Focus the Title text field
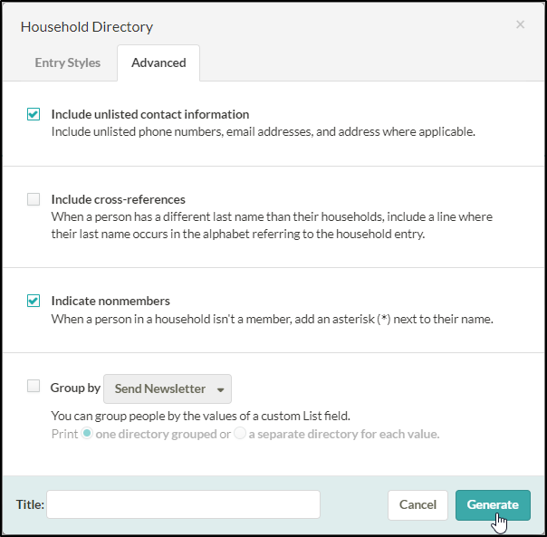This screenshot has width=547, height=537. [183, 504]
